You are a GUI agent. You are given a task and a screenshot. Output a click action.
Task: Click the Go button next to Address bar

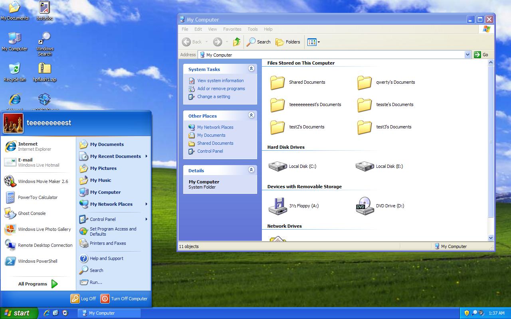pyautogui.click(x=481, y=55)
